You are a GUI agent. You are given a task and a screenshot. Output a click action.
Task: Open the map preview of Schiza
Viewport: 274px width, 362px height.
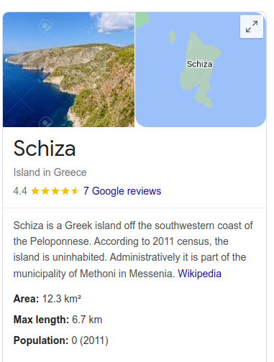(201, 70)
